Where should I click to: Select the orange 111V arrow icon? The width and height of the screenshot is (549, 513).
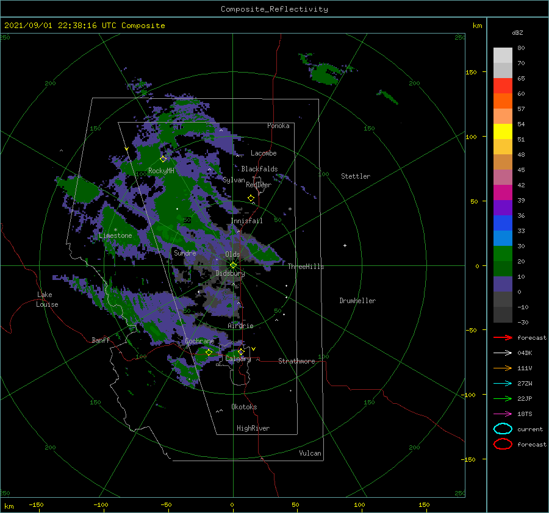(x=503, y=368)
